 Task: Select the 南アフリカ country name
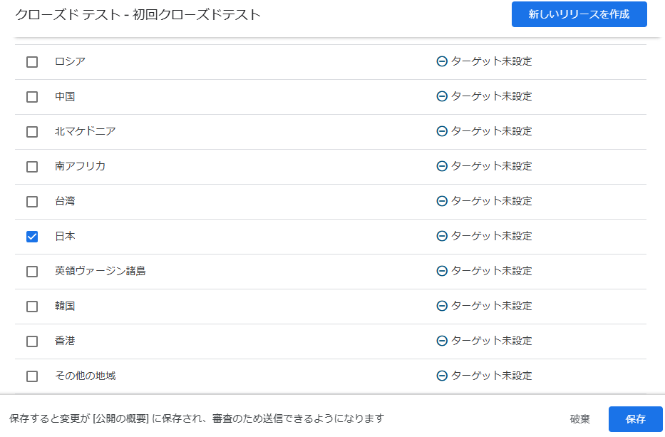(80, 166)
